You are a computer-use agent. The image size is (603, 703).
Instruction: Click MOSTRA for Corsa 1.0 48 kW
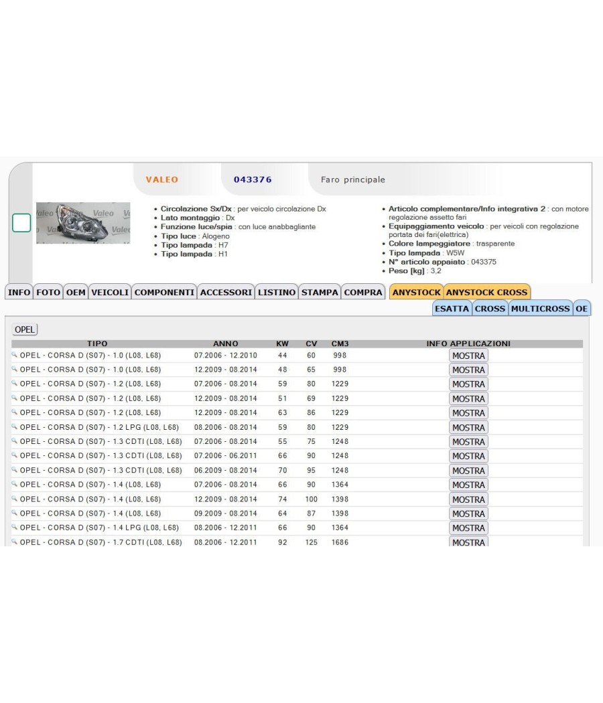[x=468, y=370]
